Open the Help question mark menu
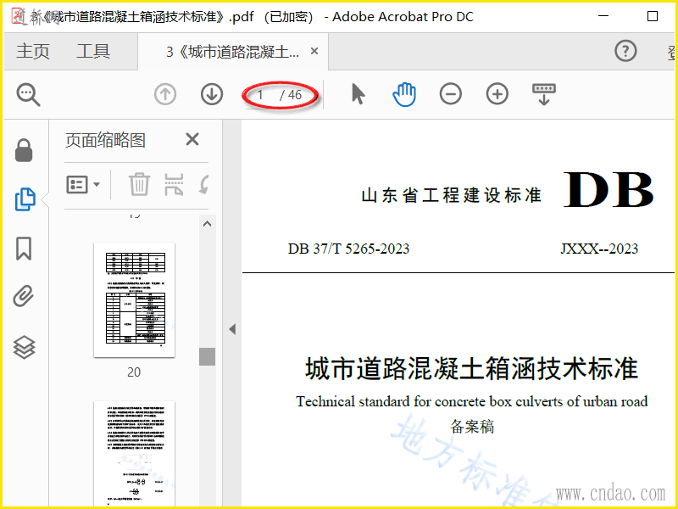Image resolution: width=678 pixels, height=509 pixels. (625, 51)
